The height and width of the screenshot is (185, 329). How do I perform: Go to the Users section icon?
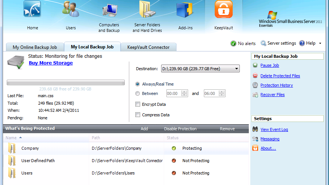(x=70, y=10)
